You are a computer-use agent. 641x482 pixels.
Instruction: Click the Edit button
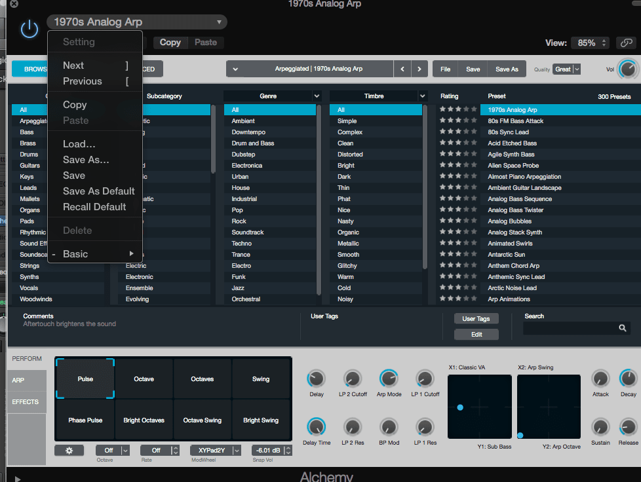(476, 334)
